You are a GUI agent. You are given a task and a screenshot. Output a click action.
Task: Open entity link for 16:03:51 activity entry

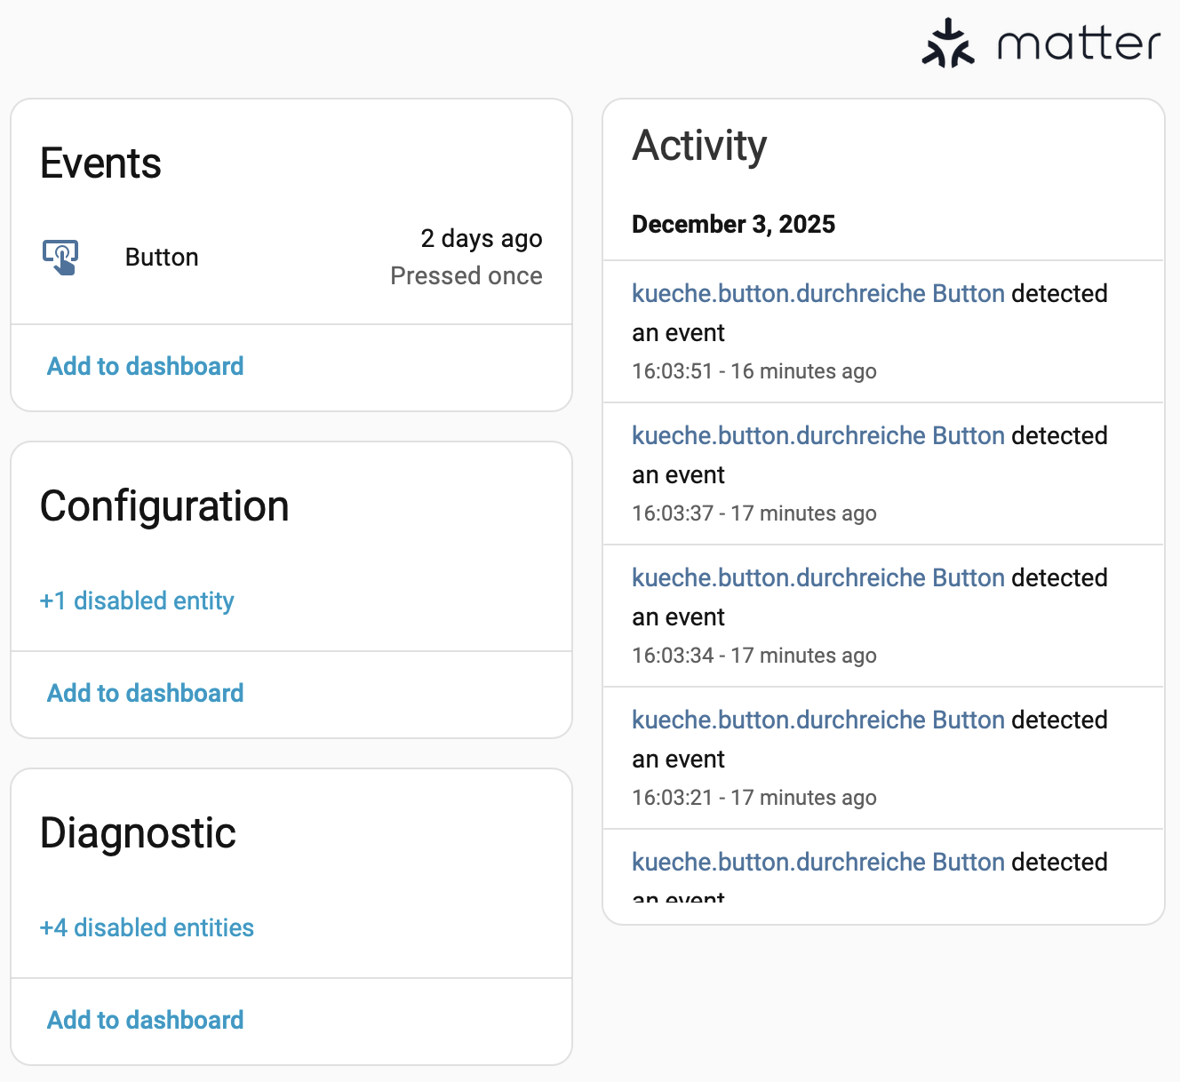click(817, 294)
